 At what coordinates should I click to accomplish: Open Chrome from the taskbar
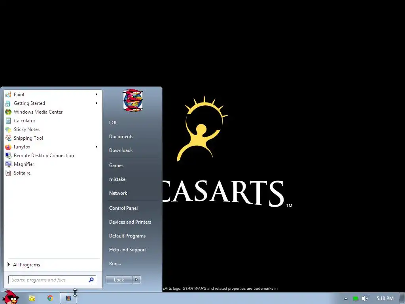tap(50, 298)
